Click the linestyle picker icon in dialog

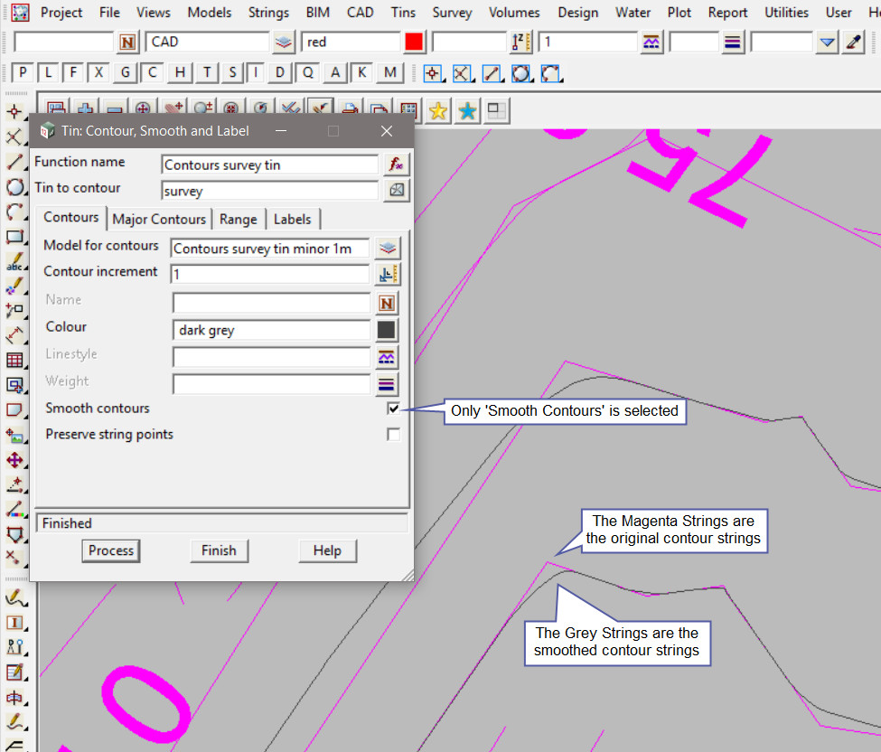click(387, 357)
